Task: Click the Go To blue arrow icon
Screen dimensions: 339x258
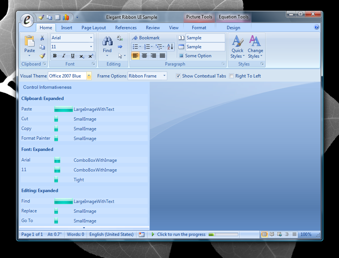Action: point(120,47)
